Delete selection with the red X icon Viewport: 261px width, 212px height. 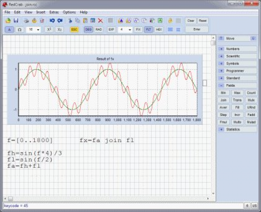pos(101,21)
